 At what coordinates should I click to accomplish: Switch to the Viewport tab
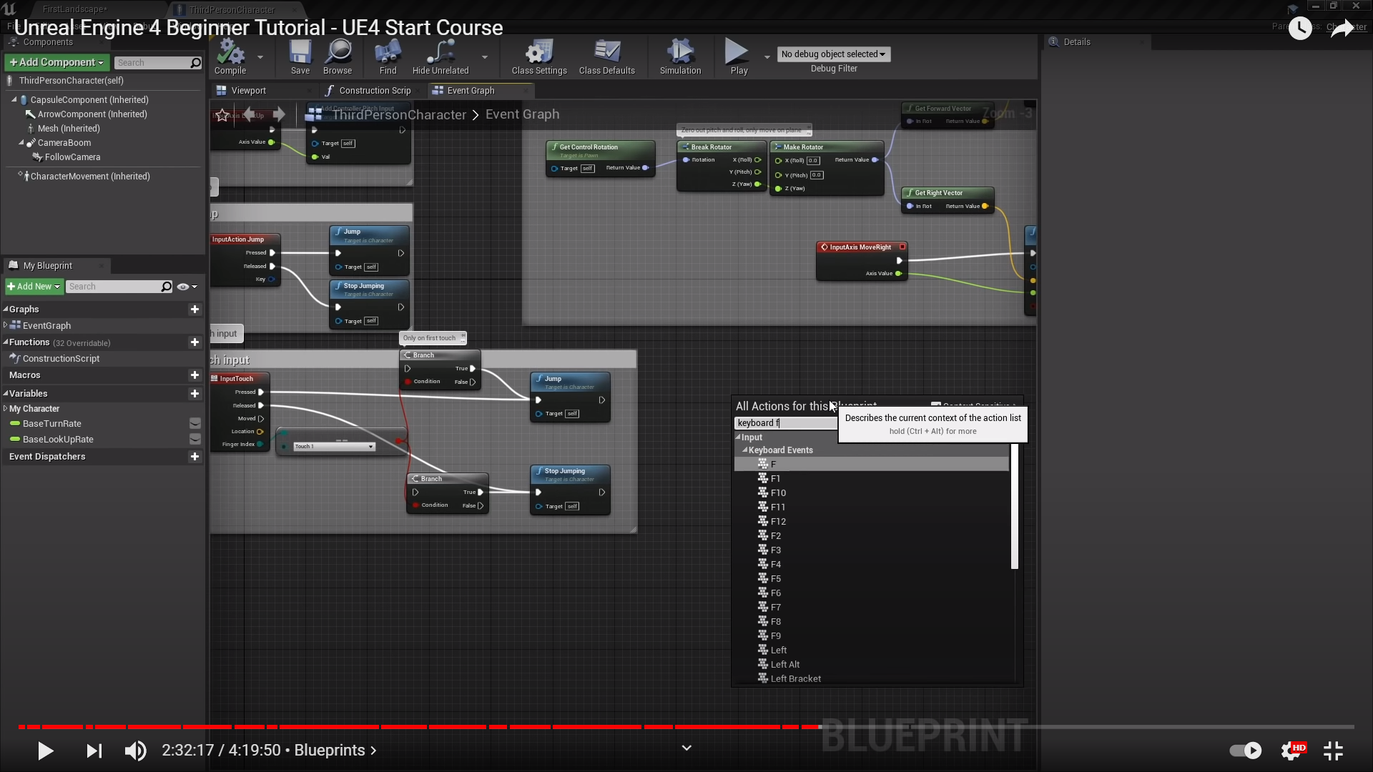(x=248, y=91)
